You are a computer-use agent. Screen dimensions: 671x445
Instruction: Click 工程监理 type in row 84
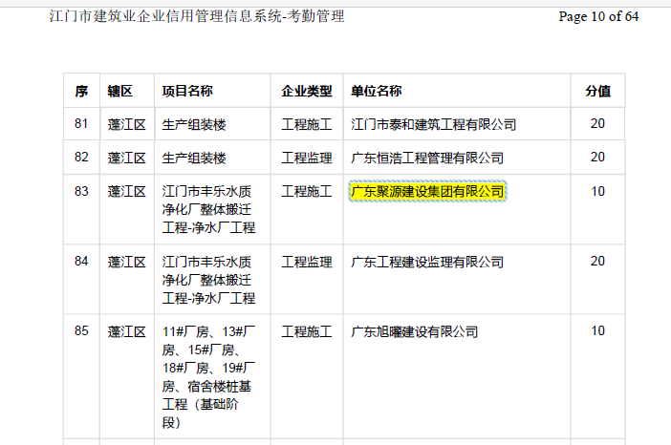[307, 262]
